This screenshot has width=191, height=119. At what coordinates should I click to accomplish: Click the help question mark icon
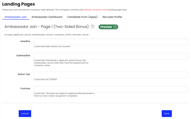tap(92, 27)
